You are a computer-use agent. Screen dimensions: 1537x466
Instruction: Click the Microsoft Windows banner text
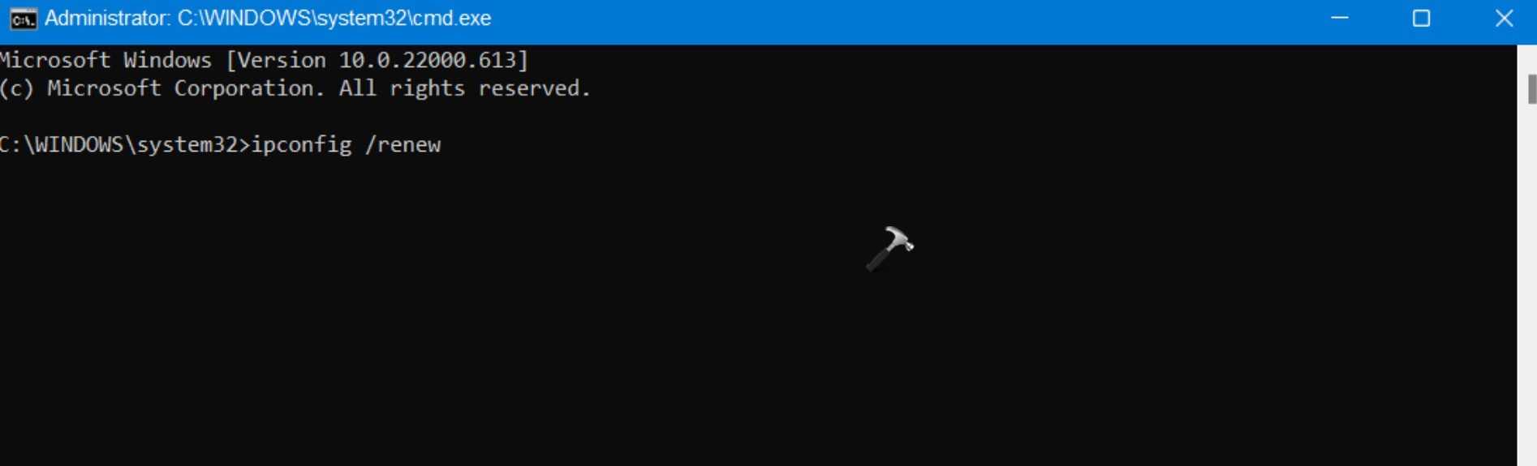click(105, 60)
